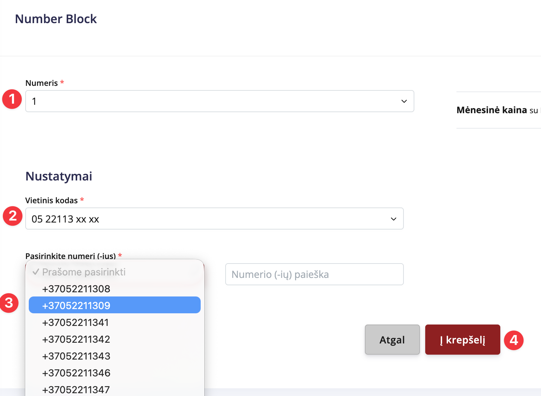Click the Į krepšelį add-to-cart button
Viewport: 541px width, 396px height.
pos(462,340)
